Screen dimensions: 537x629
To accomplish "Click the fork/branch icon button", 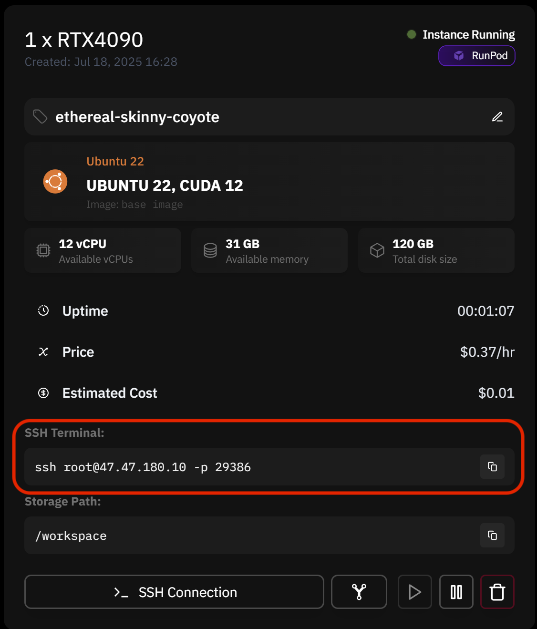I will tap(359, 592).
